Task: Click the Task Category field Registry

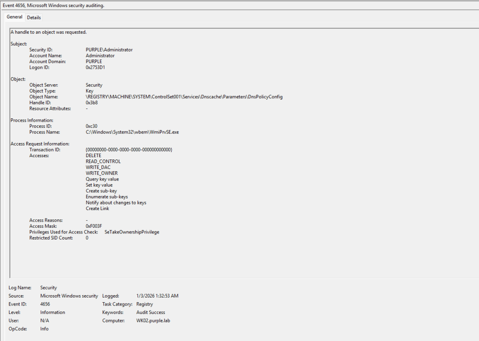Action: [145, 304]
